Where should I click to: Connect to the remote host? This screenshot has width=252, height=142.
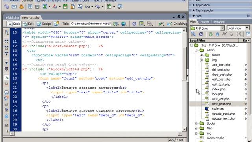[193, 34]
